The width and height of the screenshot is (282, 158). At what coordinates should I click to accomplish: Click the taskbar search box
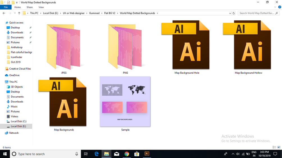tap(45, 154)
